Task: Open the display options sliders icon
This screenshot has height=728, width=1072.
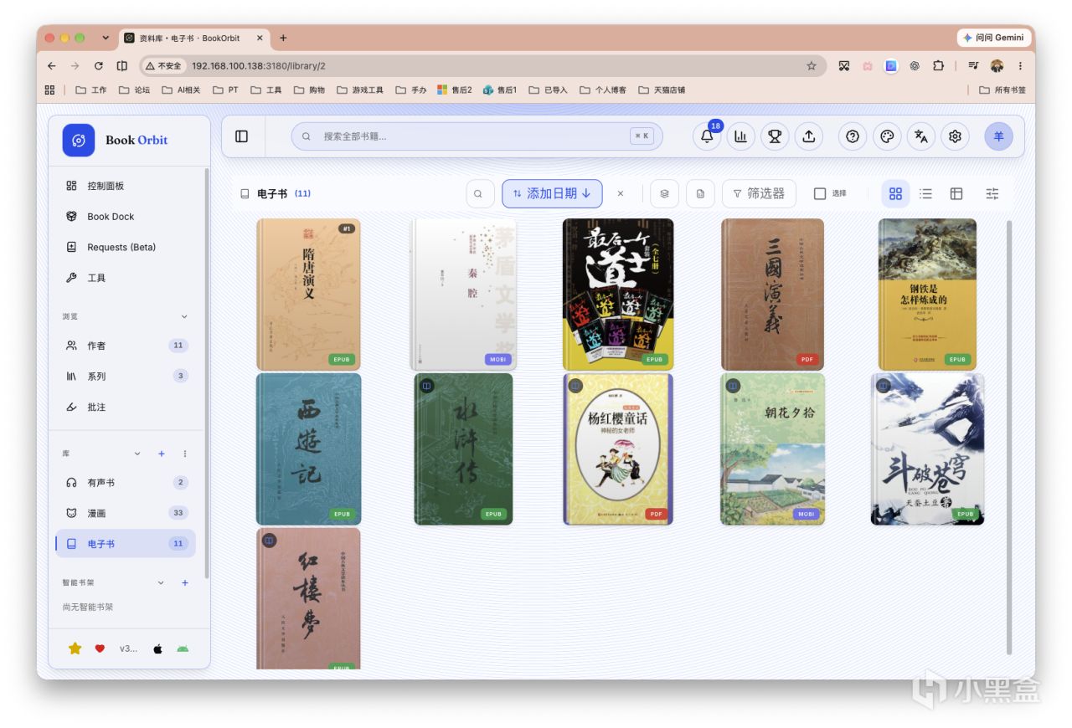Action: (992, 193)
